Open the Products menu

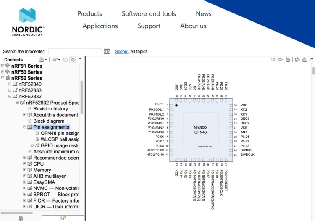(x=89, y=14)
